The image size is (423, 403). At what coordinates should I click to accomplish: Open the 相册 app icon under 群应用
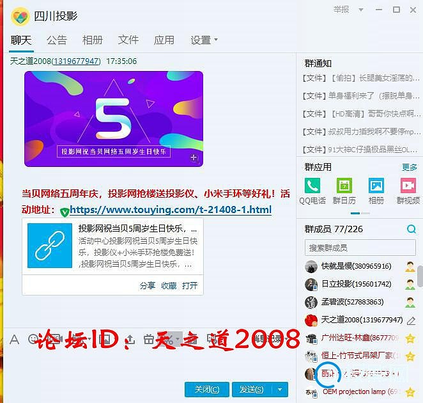376,186
